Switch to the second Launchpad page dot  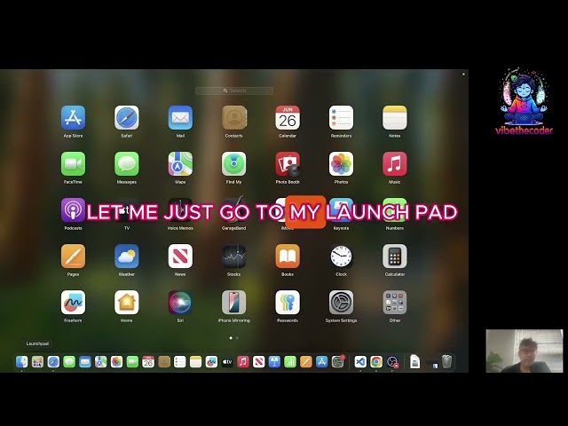point(237,338)
